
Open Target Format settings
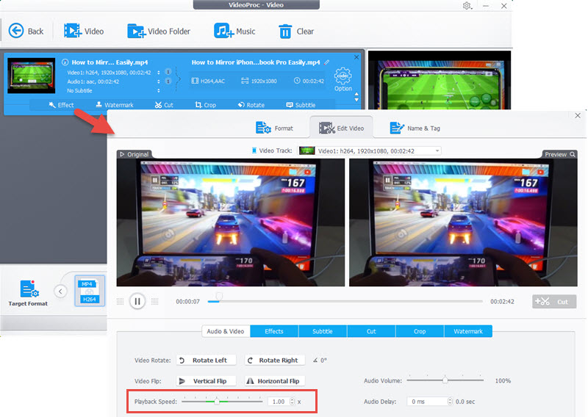[x=28, y=294]
